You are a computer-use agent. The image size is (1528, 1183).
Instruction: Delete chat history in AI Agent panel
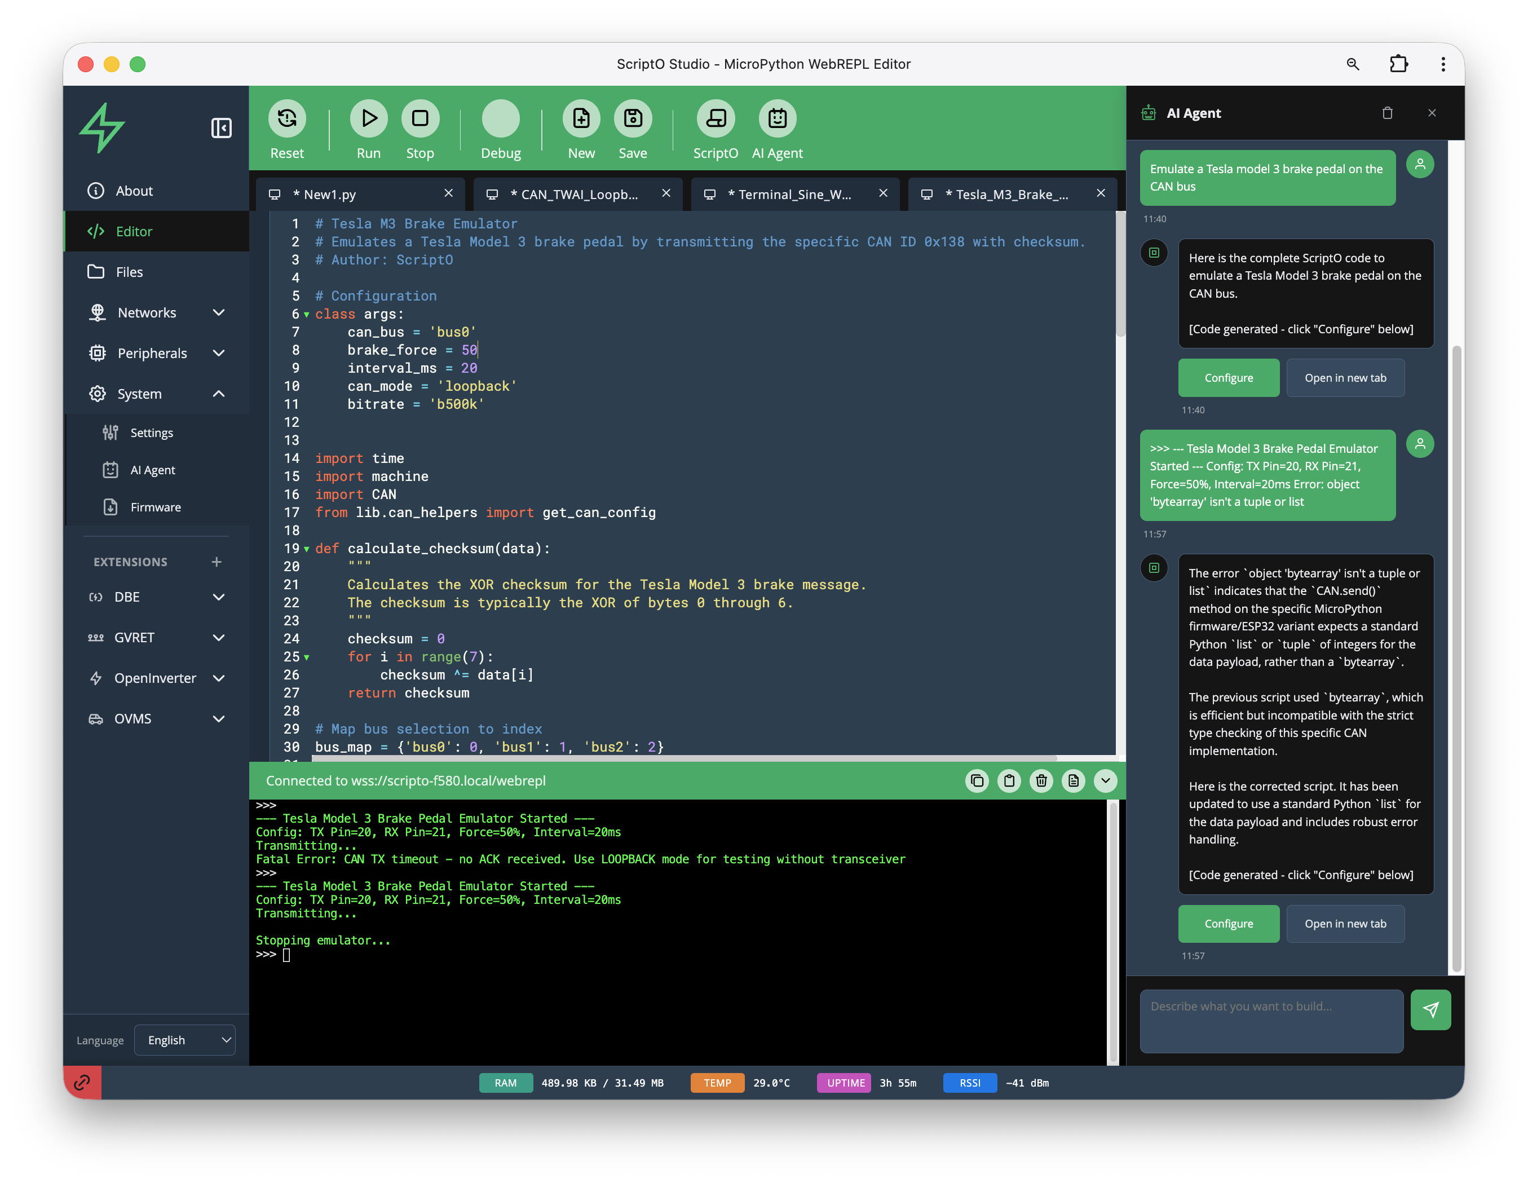(x=1388, y=113)
